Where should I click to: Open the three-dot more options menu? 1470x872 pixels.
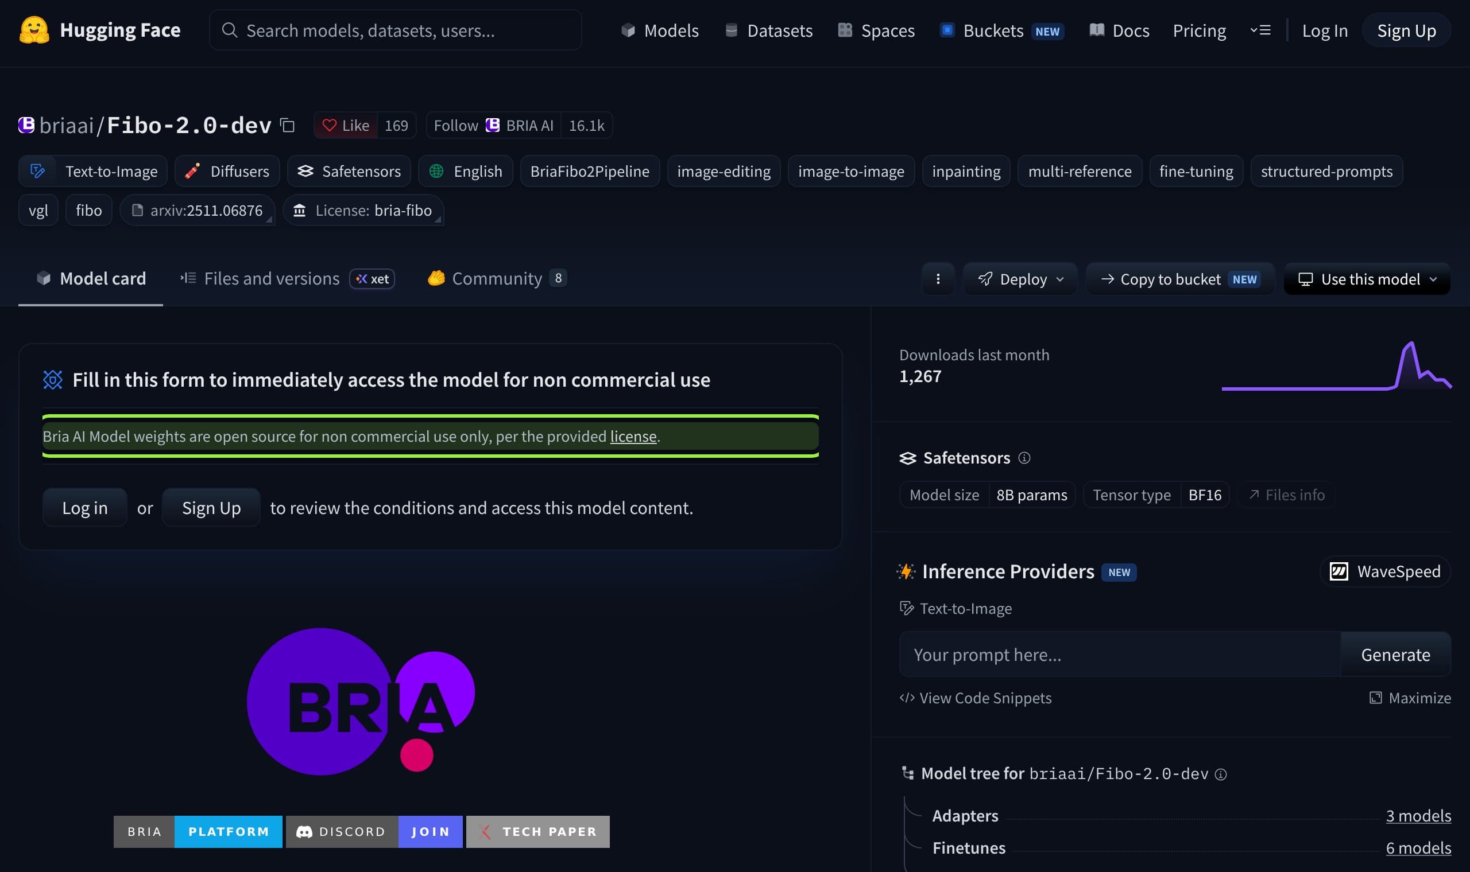click(x=938, y=278)
